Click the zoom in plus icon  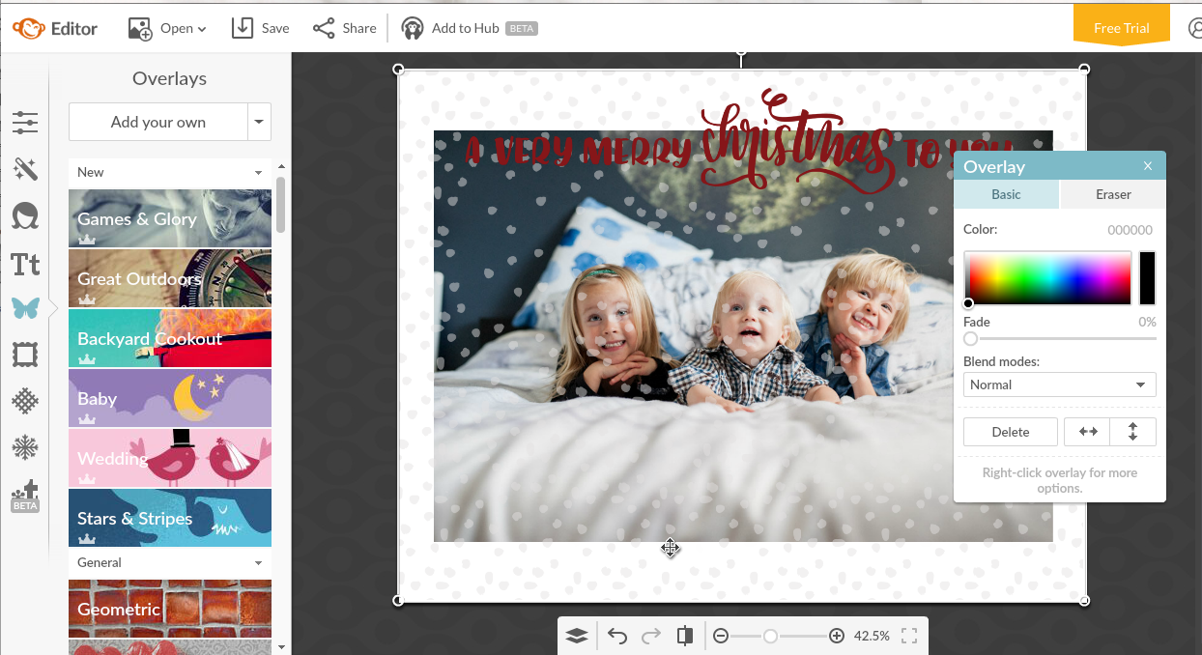pyautogui.click(x=837, y=636)
